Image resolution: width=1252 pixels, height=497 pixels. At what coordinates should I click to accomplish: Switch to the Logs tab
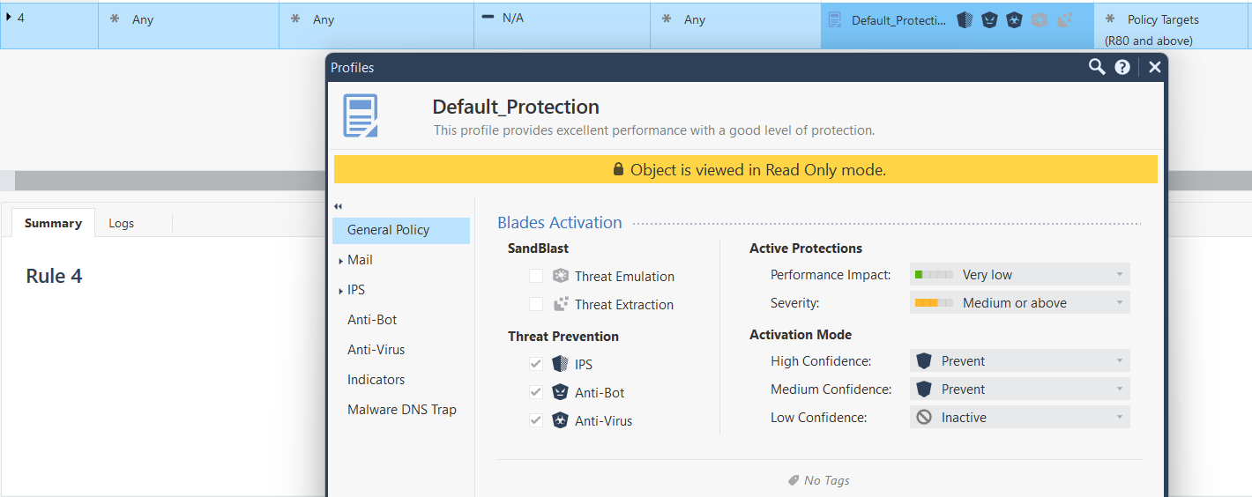pyautogui.click(x=122, y=223)
